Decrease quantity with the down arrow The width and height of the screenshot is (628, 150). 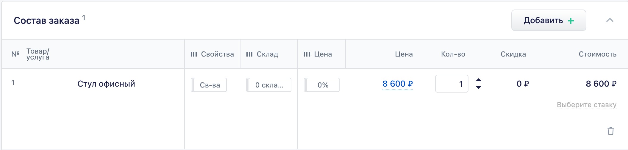(479, 87)
